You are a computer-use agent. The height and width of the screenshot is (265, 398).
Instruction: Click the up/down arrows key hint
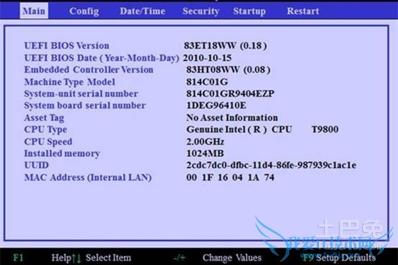pos(76,258)
